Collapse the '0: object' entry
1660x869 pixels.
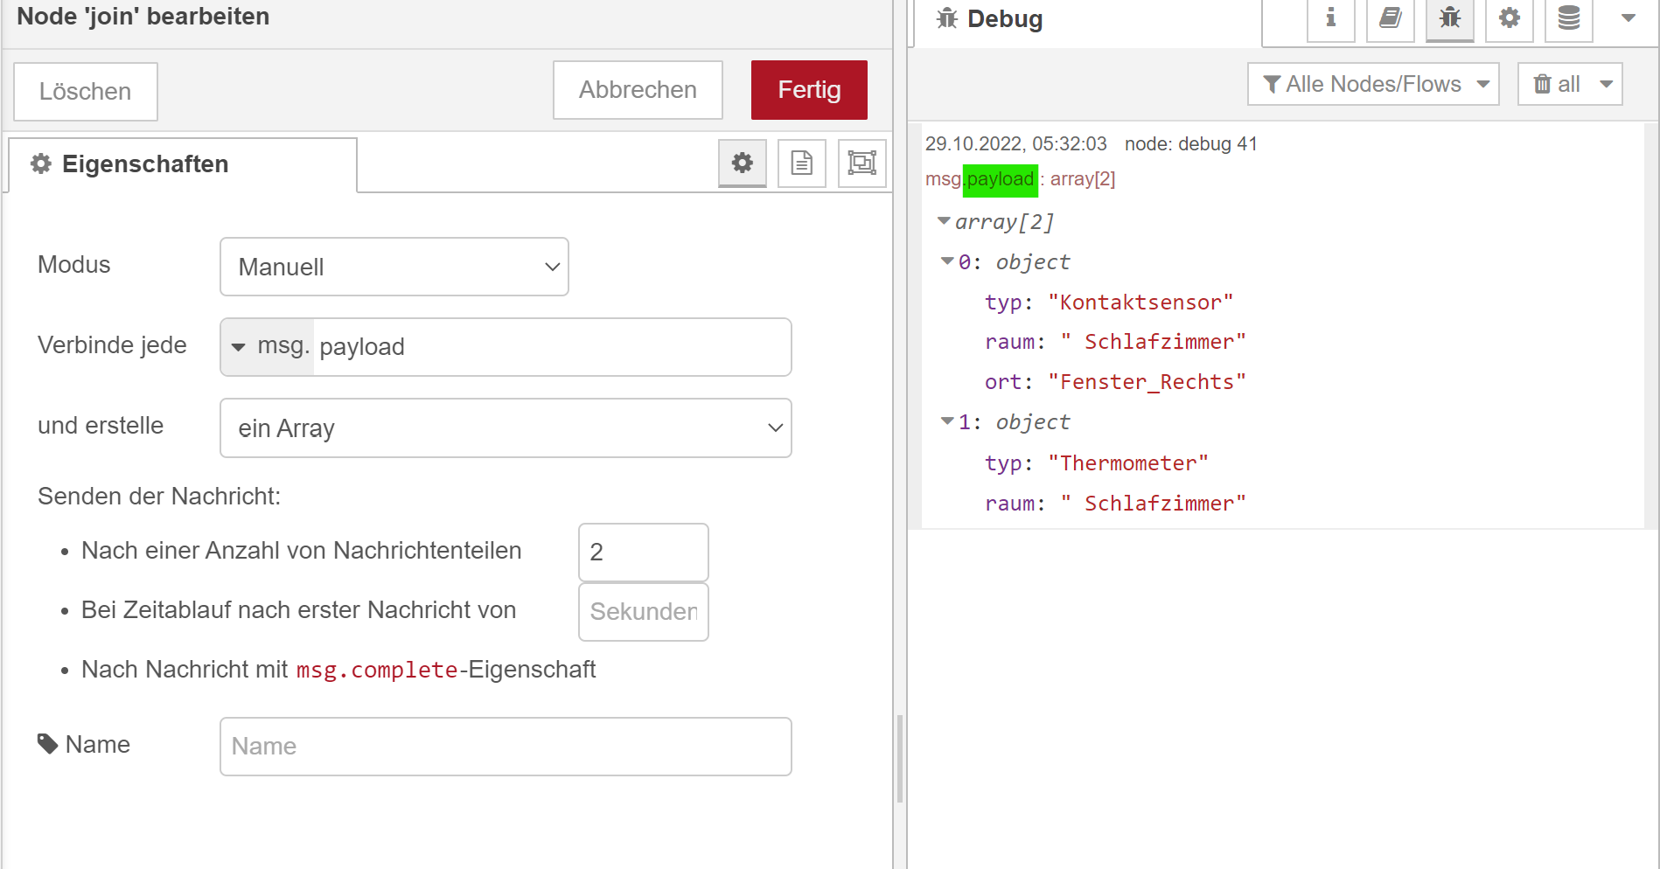[x=947, y=261]
